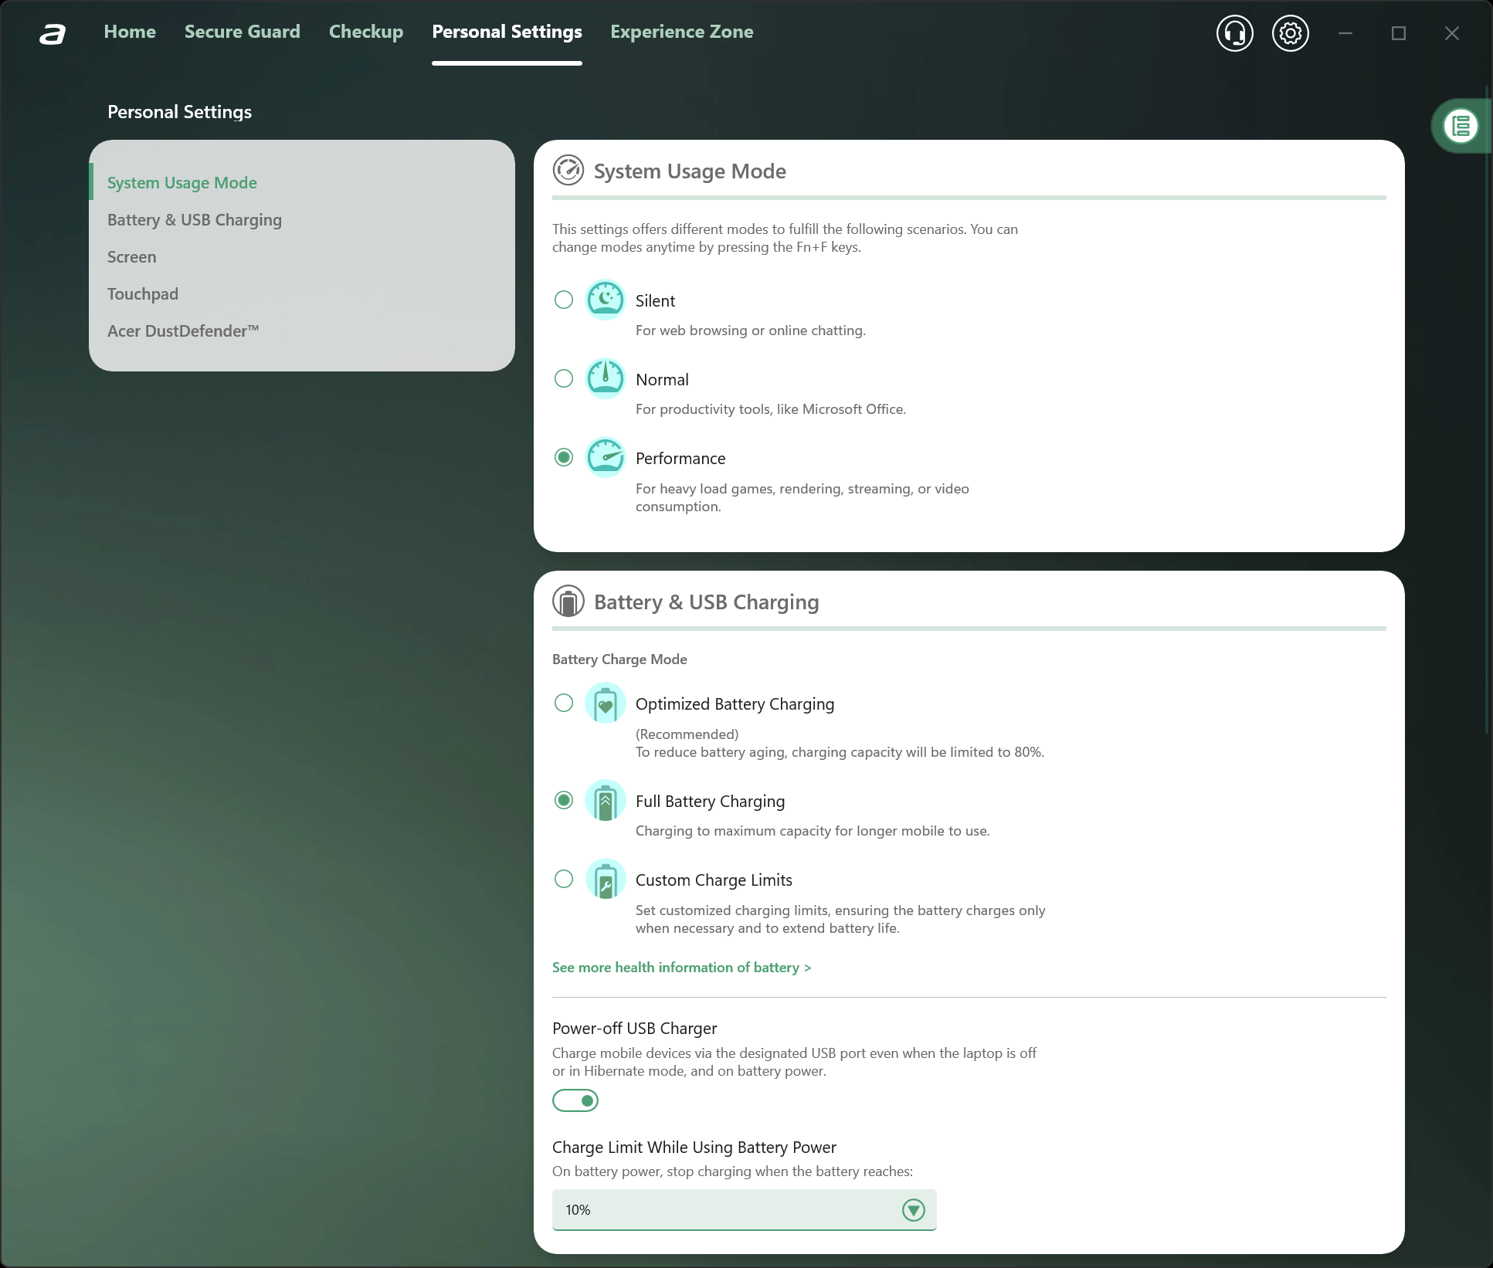Viewport: 1493px width, 1268px height.
Task: Select the Silent mode radio button
Action: tap(564, 300)
